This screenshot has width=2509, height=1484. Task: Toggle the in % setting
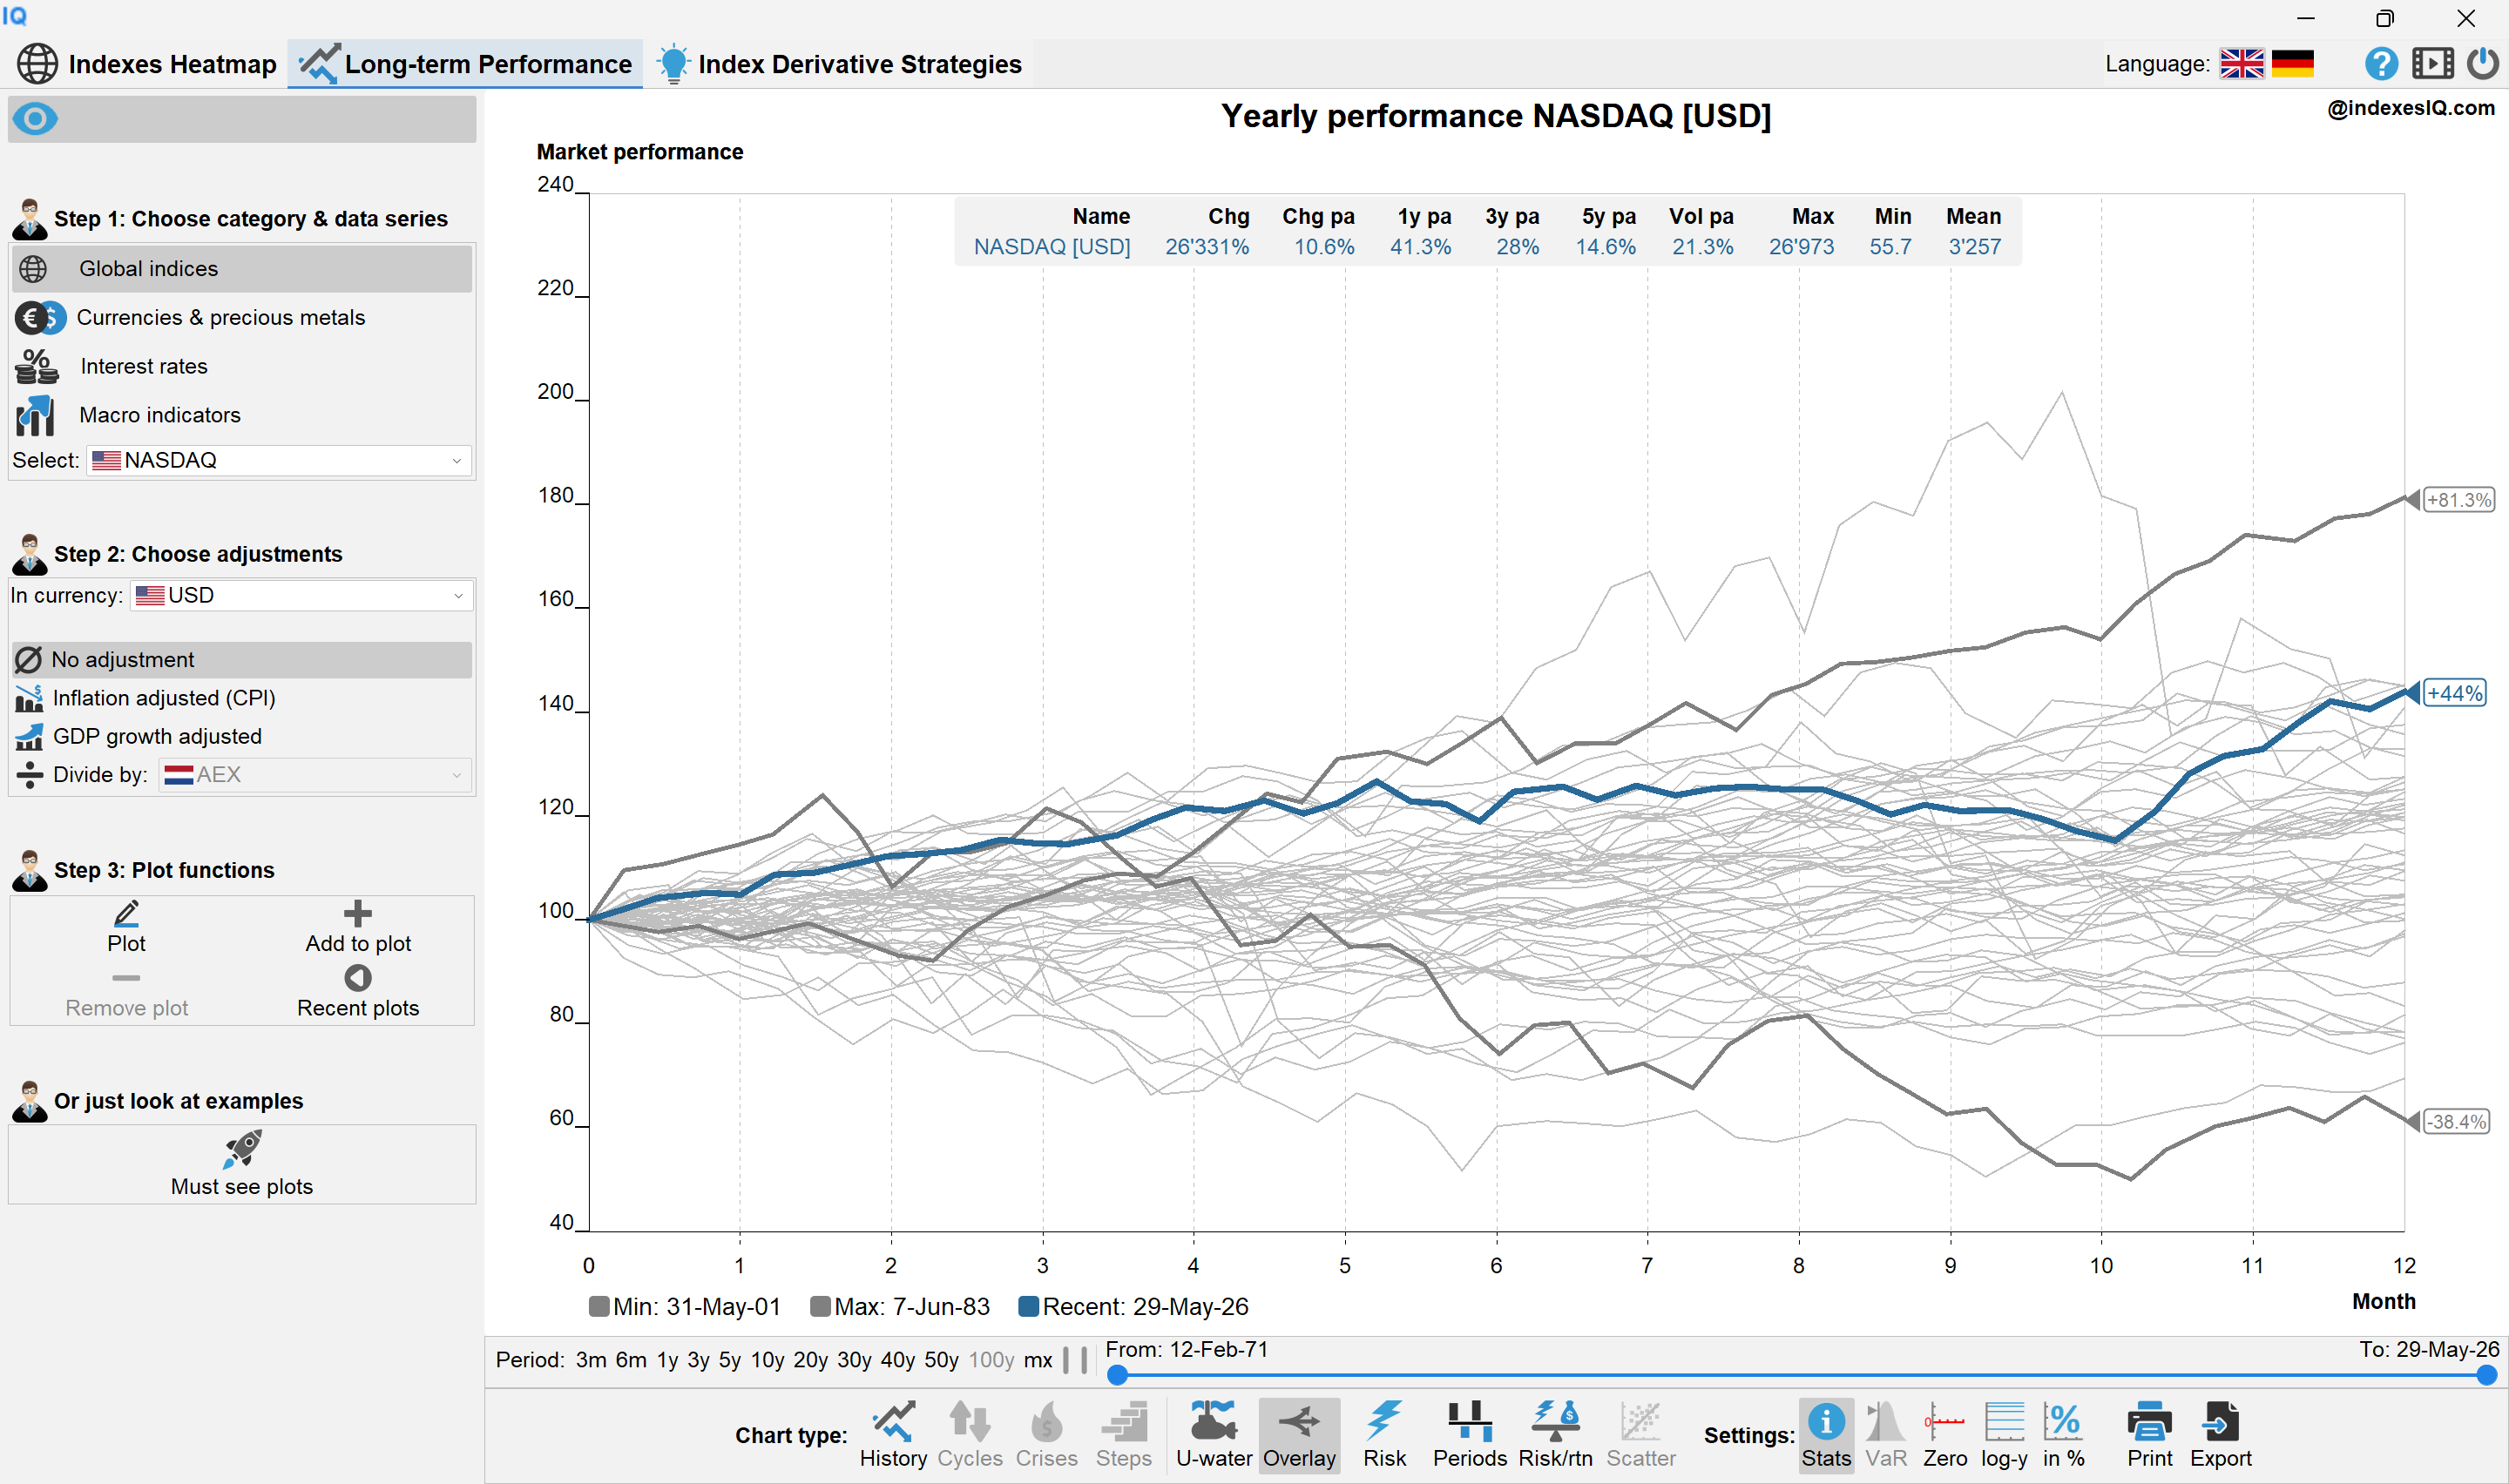click(x=2063, y=1434)
